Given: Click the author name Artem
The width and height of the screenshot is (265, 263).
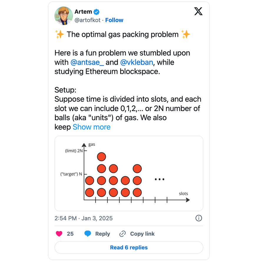Looking at the screenshot, I should (83, 12).
